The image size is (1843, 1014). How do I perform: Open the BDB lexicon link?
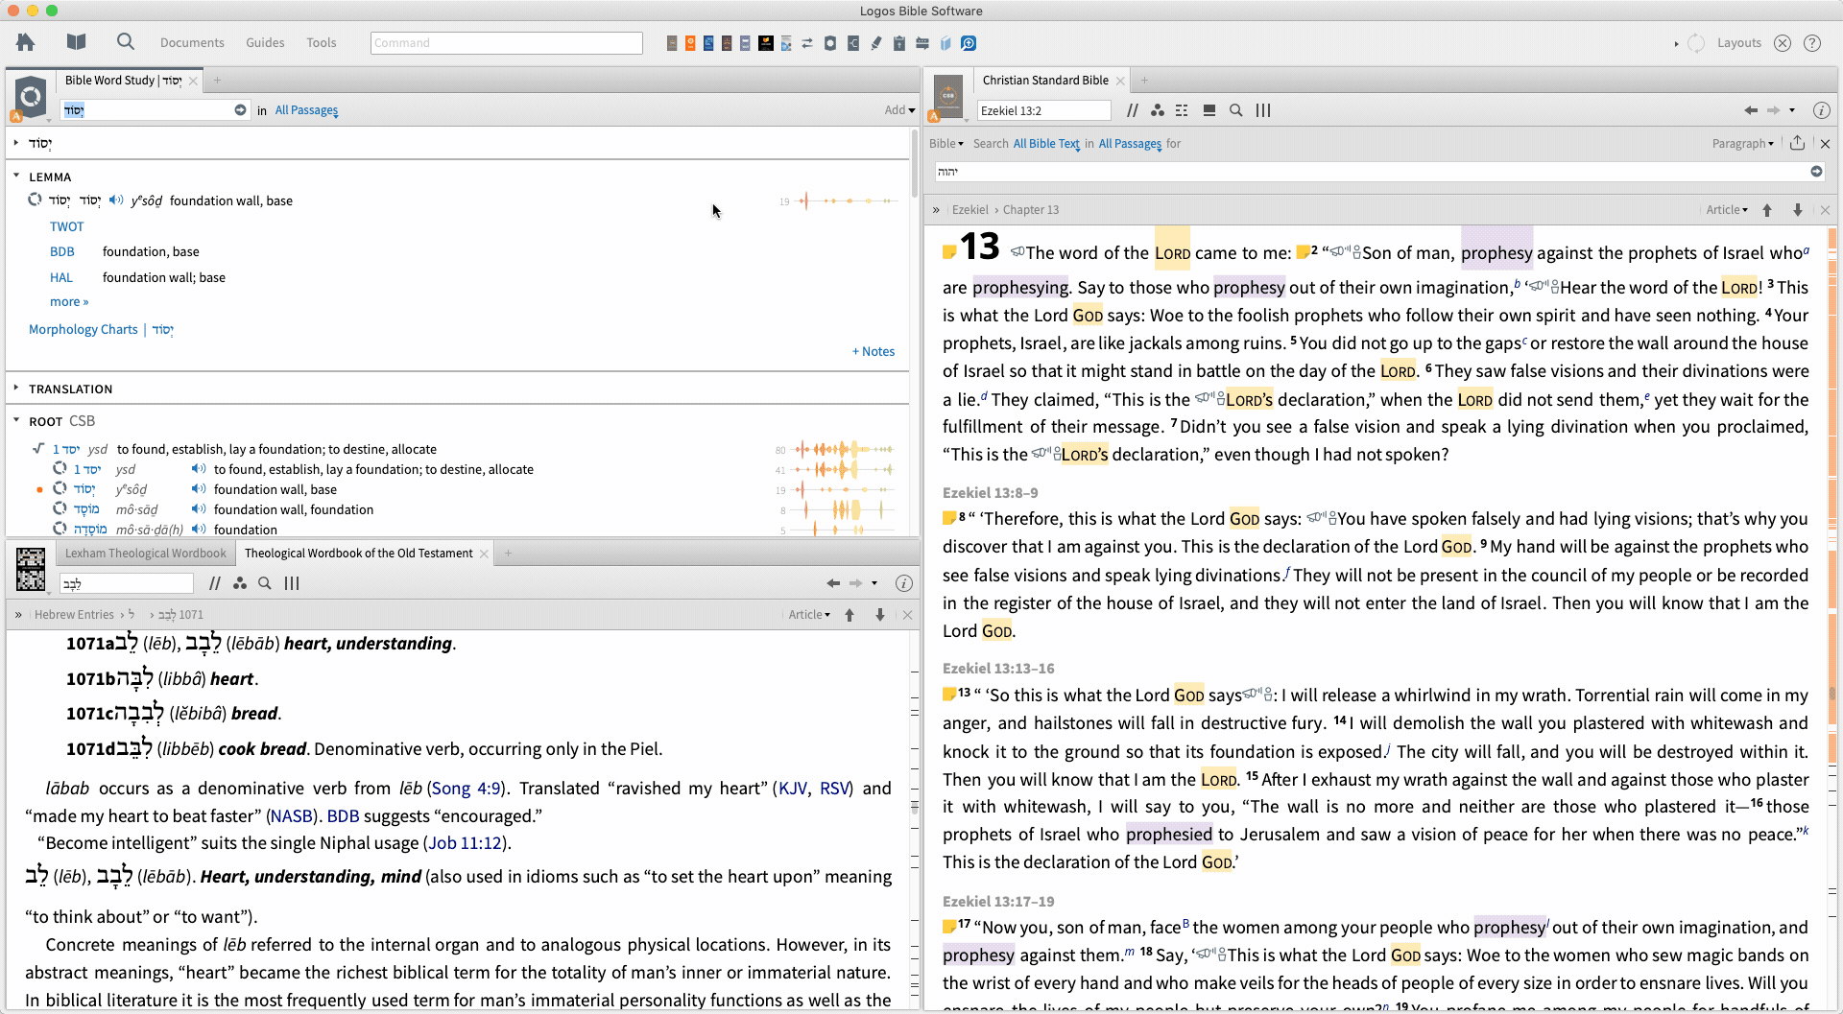[62, 251]
